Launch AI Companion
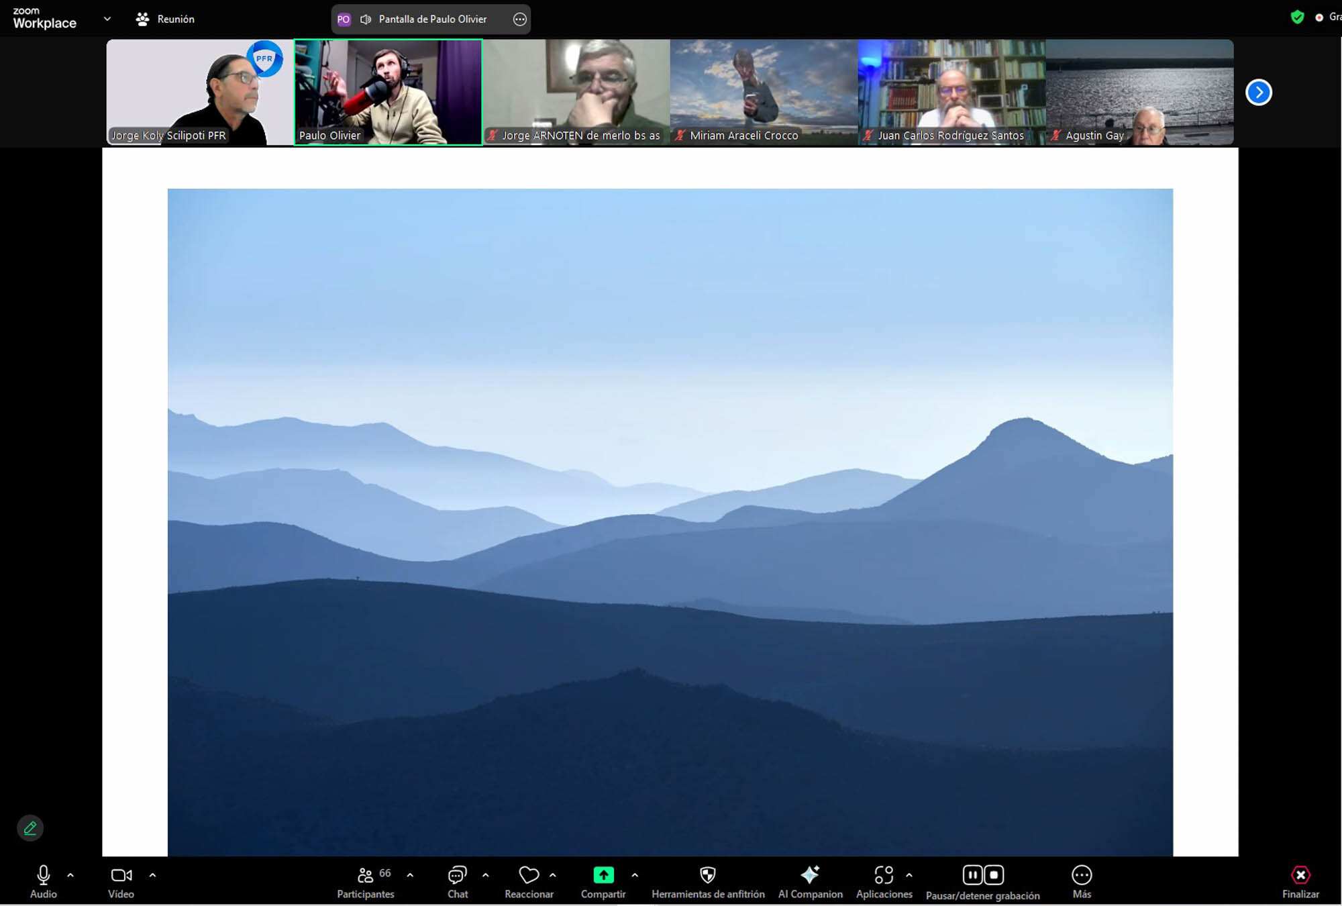 click(x=810, y=881)
